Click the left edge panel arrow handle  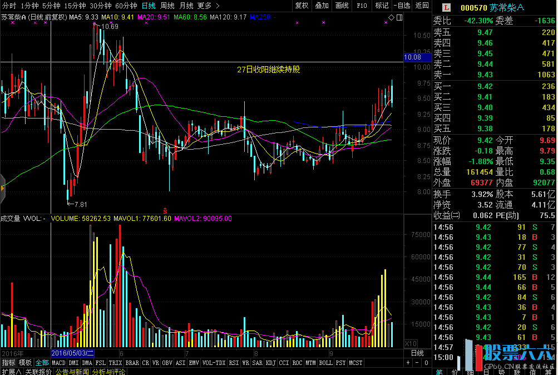click(2, 189)
